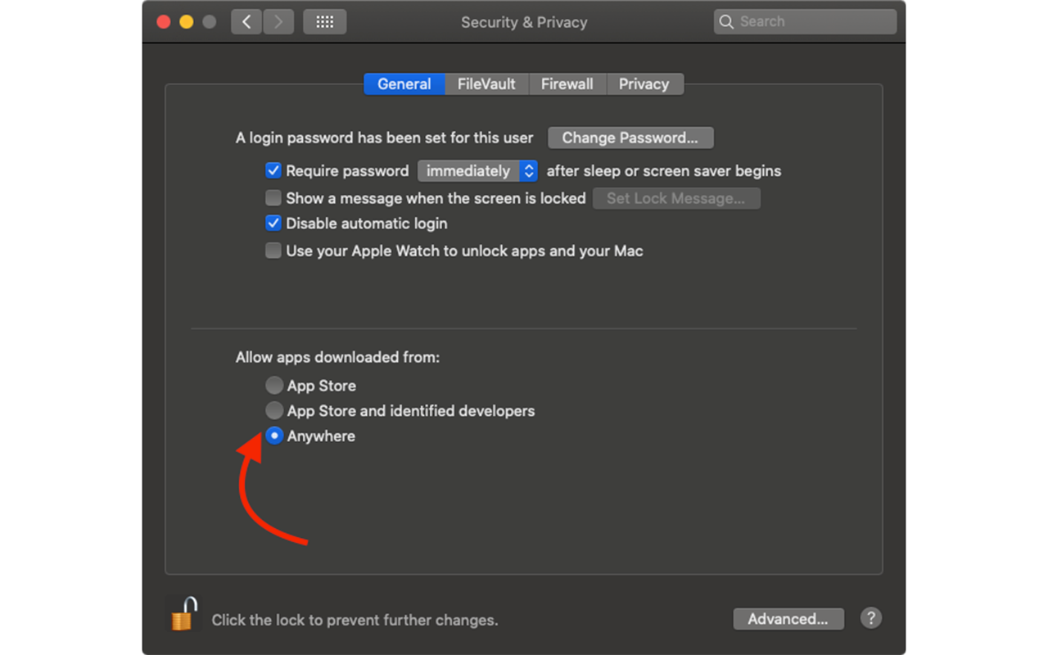This screenshot has height=655, width=1048.
Task: Open the 'immediately' password delay dropdown
Action: pos(477,171)
